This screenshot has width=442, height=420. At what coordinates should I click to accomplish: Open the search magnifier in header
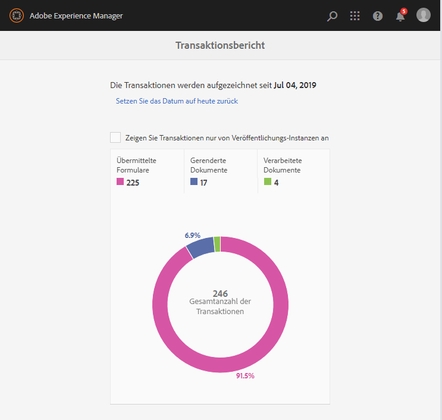(332, 16)
